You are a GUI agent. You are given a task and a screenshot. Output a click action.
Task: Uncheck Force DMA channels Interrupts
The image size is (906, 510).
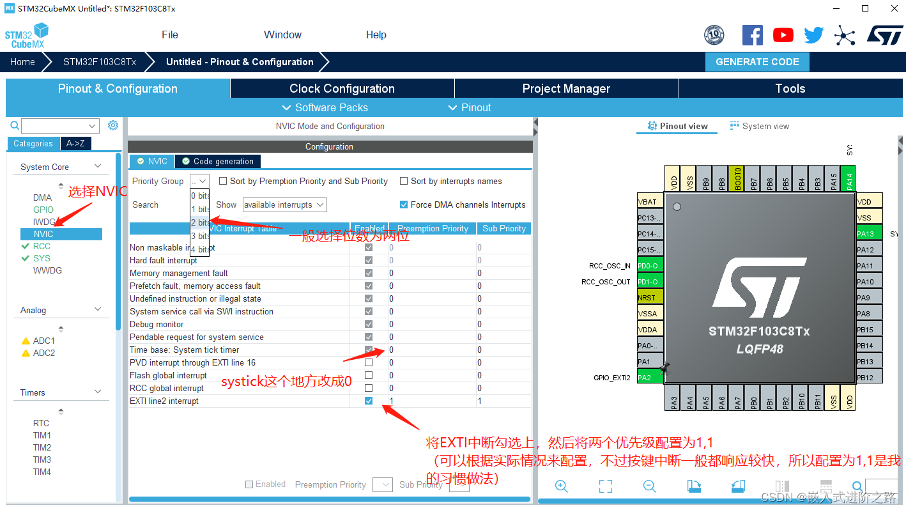pos(404,205)
